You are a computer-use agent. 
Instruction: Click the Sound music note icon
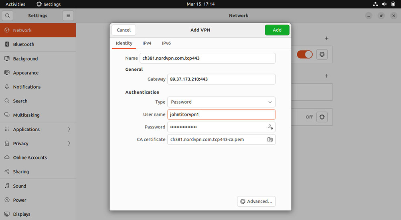click(x=7, y=186)
